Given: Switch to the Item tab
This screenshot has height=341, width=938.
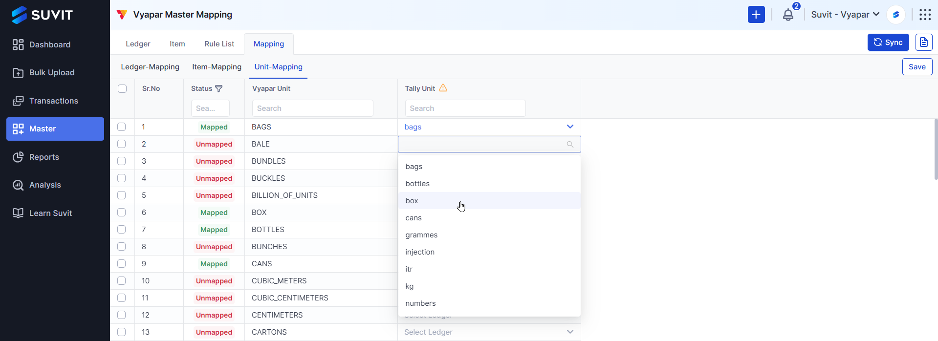Looking at the screenshot, I should pos(177,44).
